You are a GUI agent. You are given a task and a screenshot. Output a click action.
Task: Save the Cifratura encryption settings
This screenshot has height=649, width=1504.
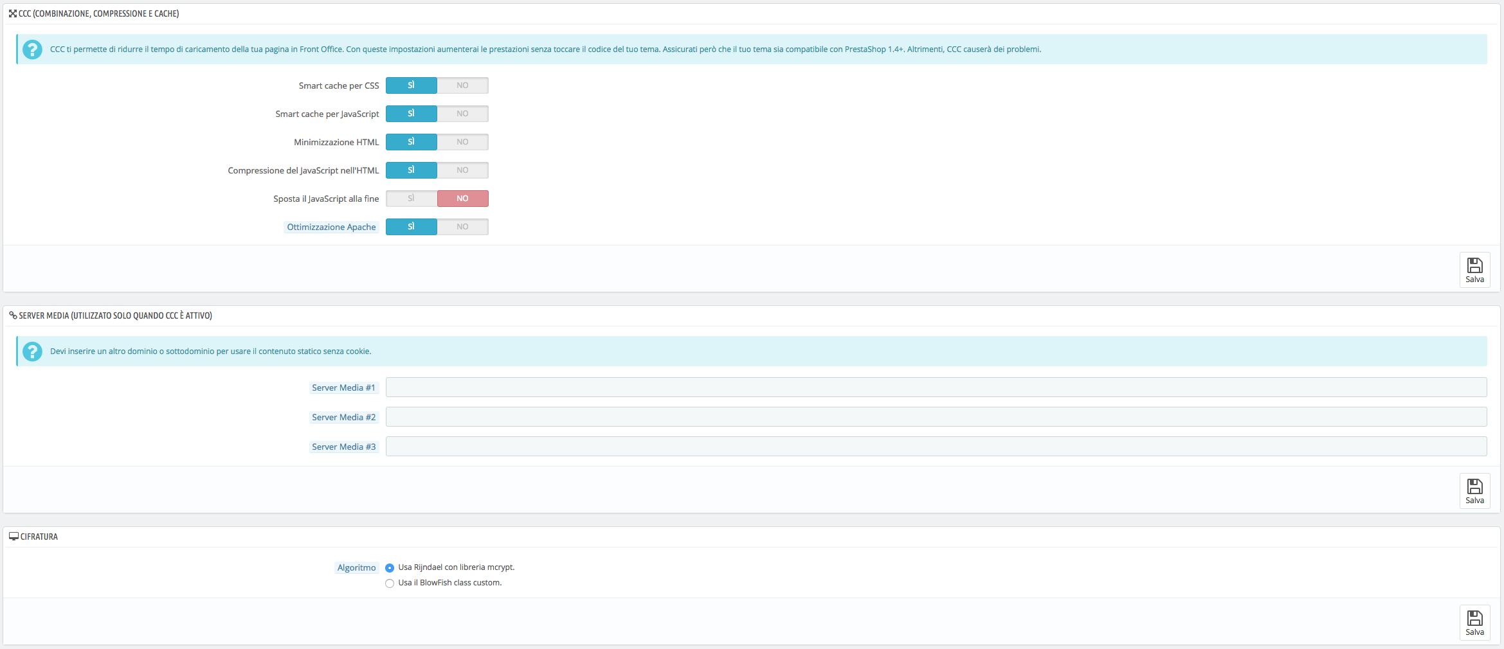(1474, 623)
